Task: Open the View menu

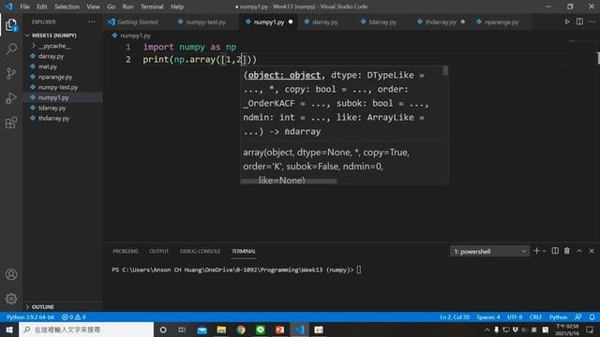Action: tap(93, 7)
